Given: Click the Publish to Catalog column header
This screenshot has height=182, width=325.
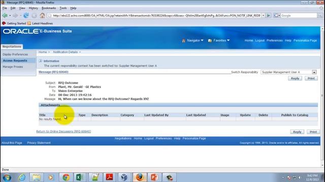Looking at the screenshot, I should coord(295,115).
